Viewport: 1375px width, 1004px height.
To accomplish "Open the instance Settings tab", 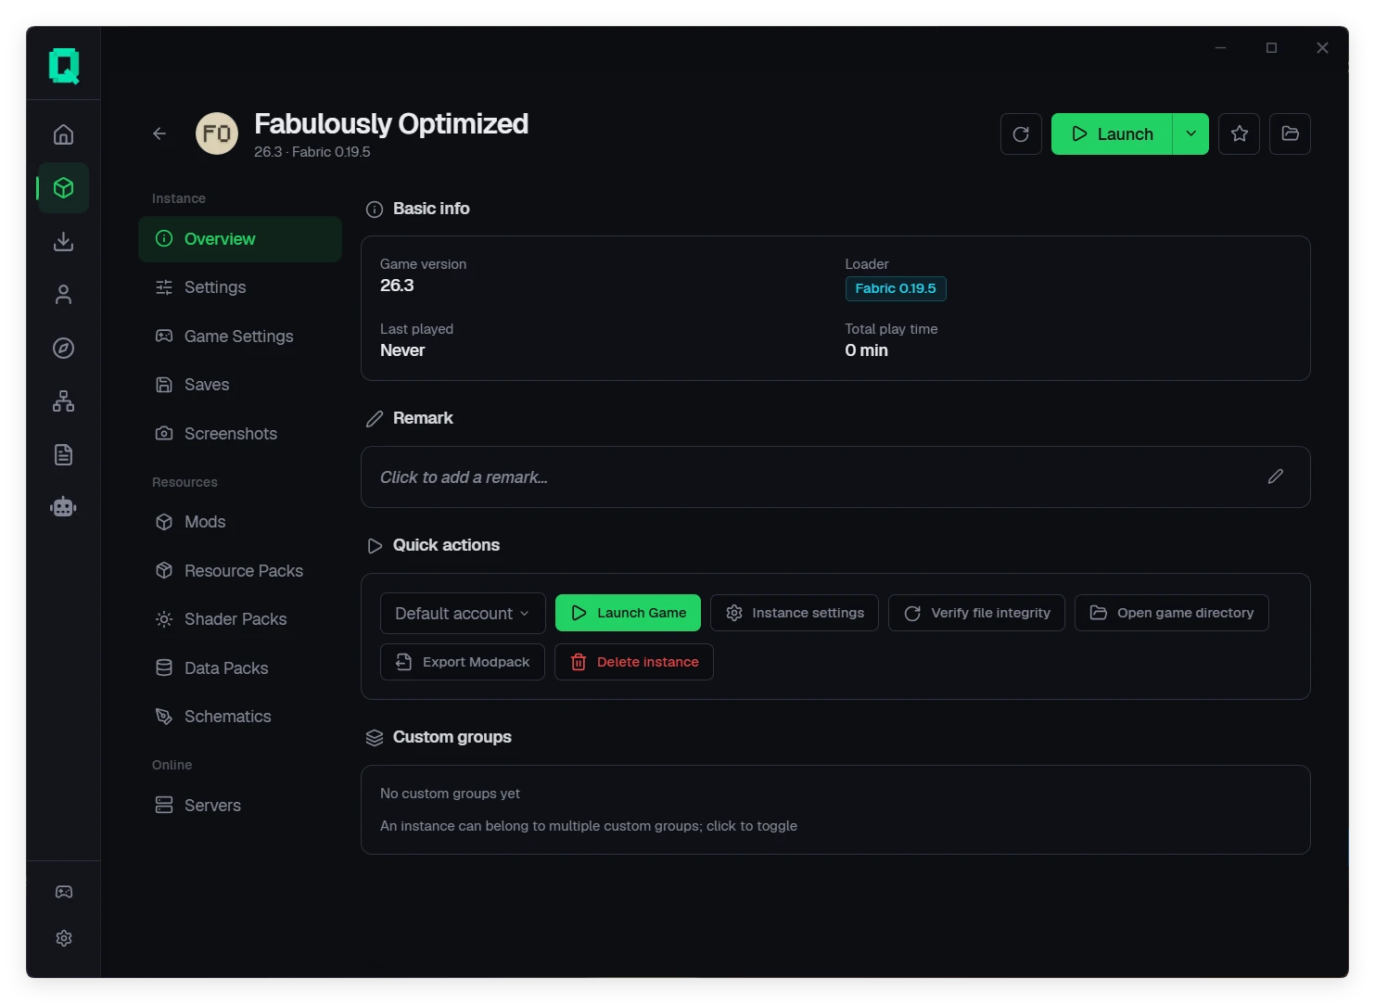I will [240, 287].
